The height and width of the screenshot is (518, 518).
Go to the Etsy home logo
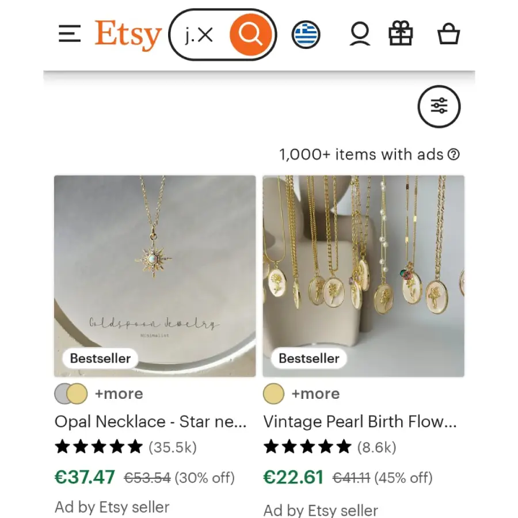(128, 35)
